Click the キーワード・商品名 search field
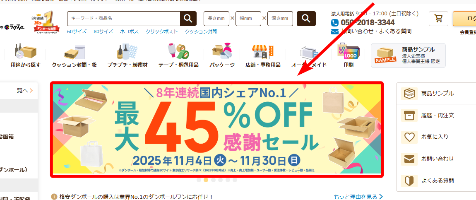The image size is (476, 200). 124,19
